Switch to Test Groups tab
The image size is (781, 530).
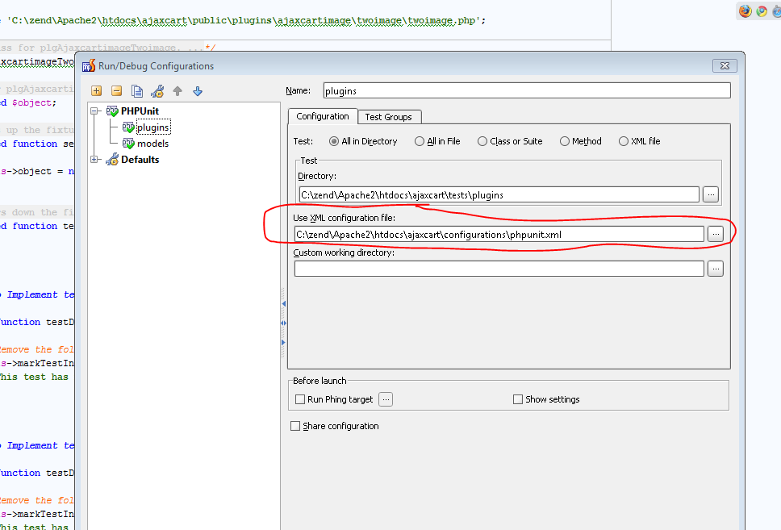pos(389,117)
